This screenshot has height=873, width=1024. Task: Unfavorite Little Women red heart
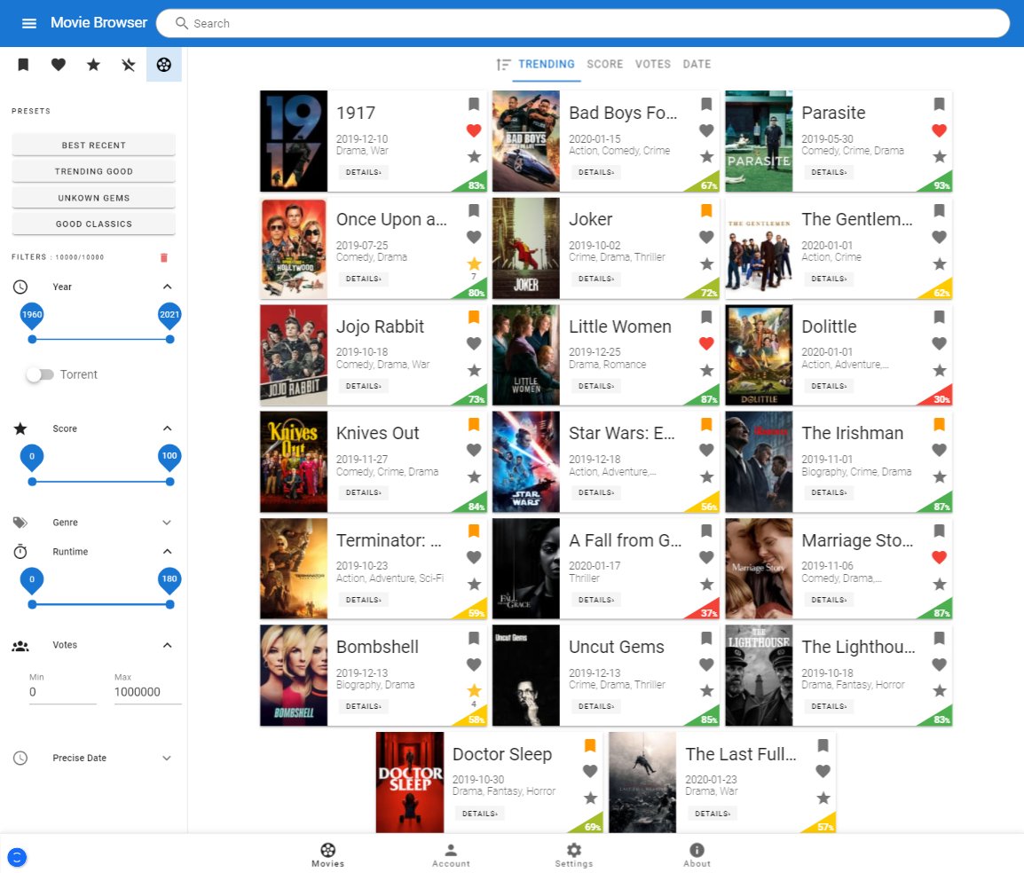(706, 343)
